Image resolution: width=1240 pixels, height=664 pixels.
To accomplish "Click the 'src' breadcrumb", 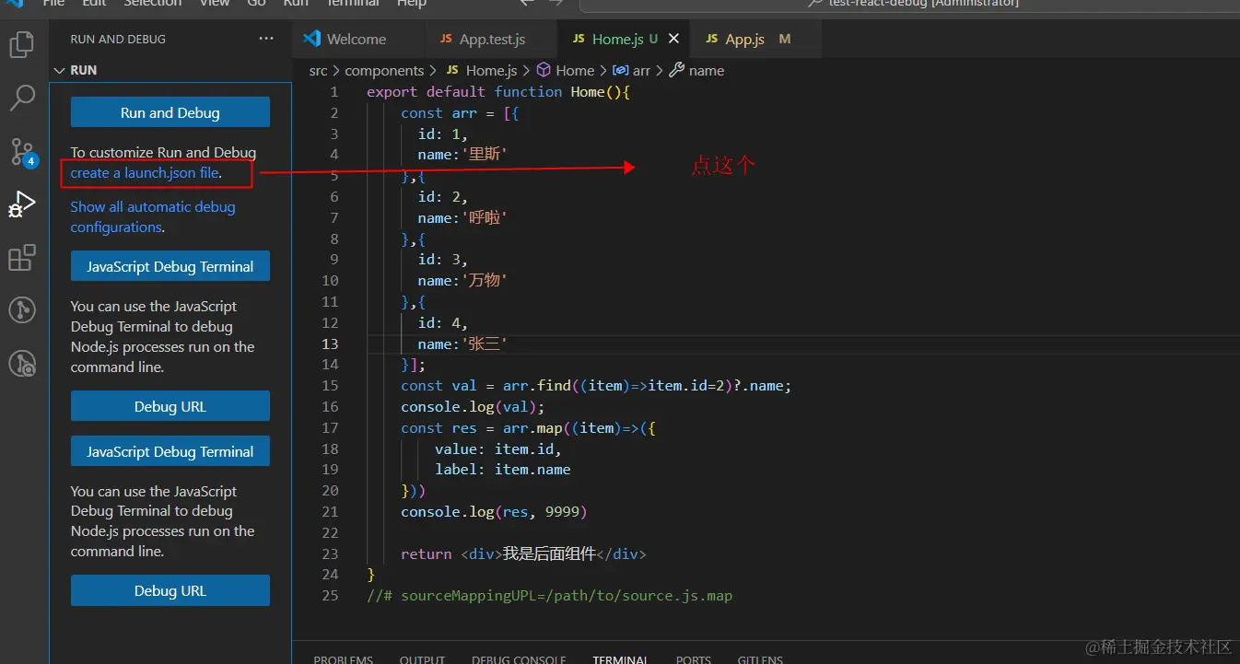I will tap(318, 70).
